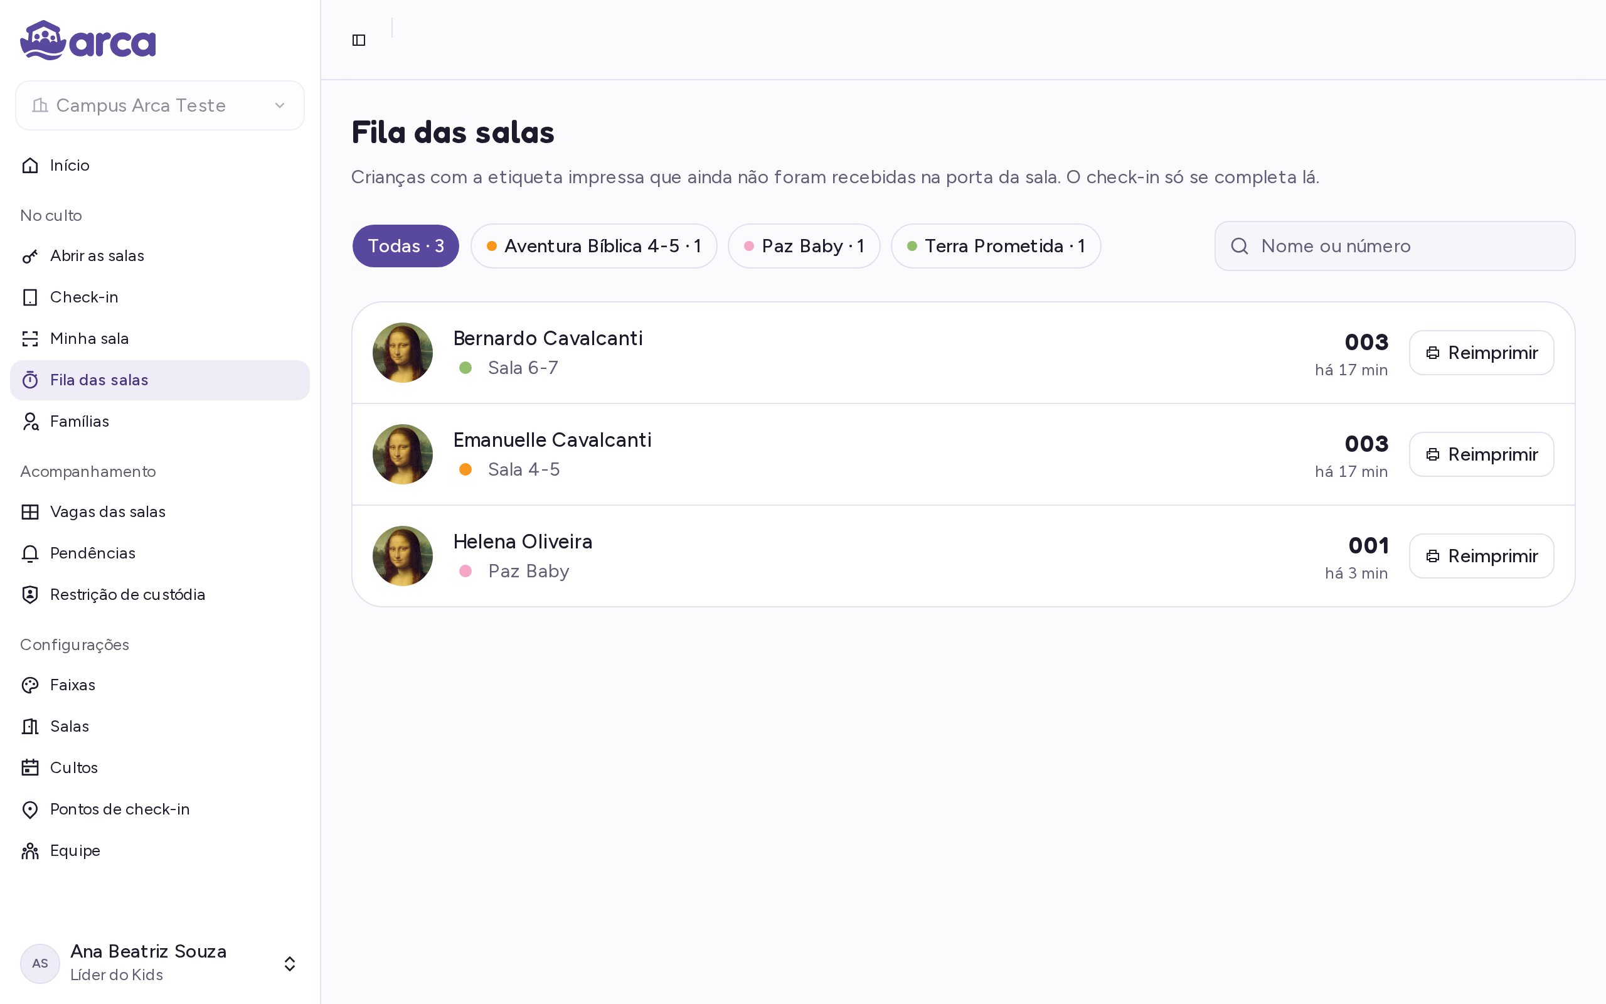Open the Campus Arca Teste dropdown
This screenshot has height=1004, width=1606.
point(160,105)
